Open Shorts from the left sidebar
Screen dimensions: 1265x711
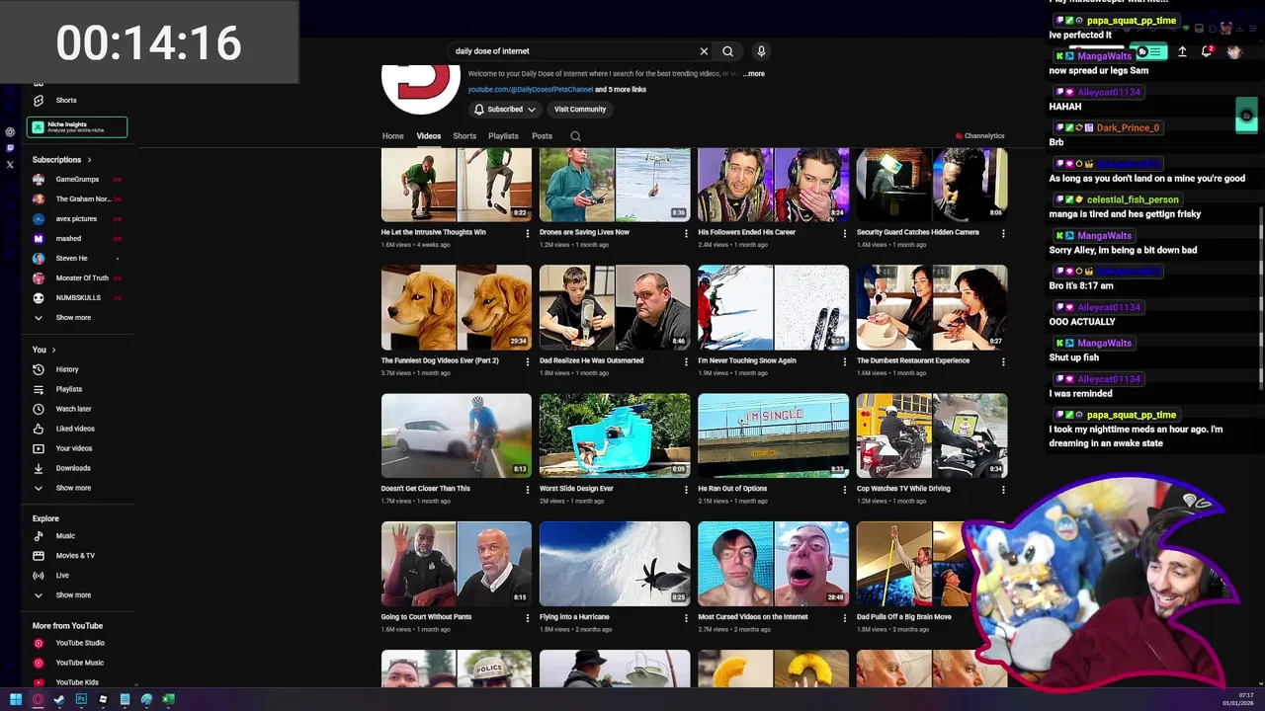coord(65,100)
